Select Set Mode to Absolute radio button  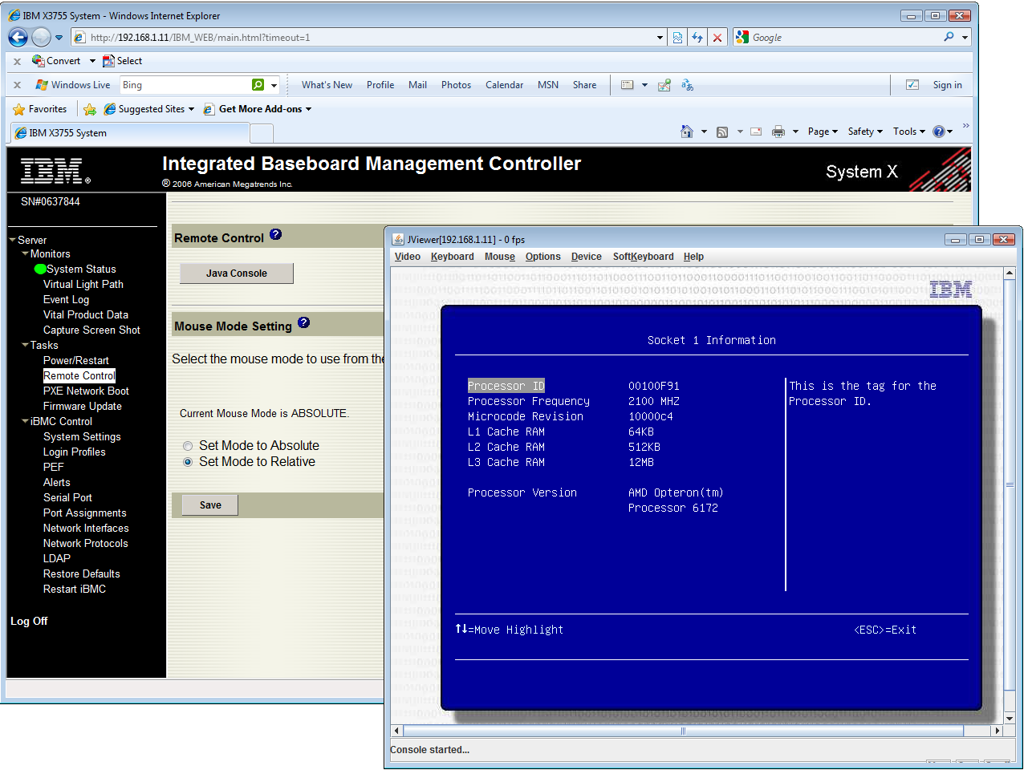click(x=188, y=446)
